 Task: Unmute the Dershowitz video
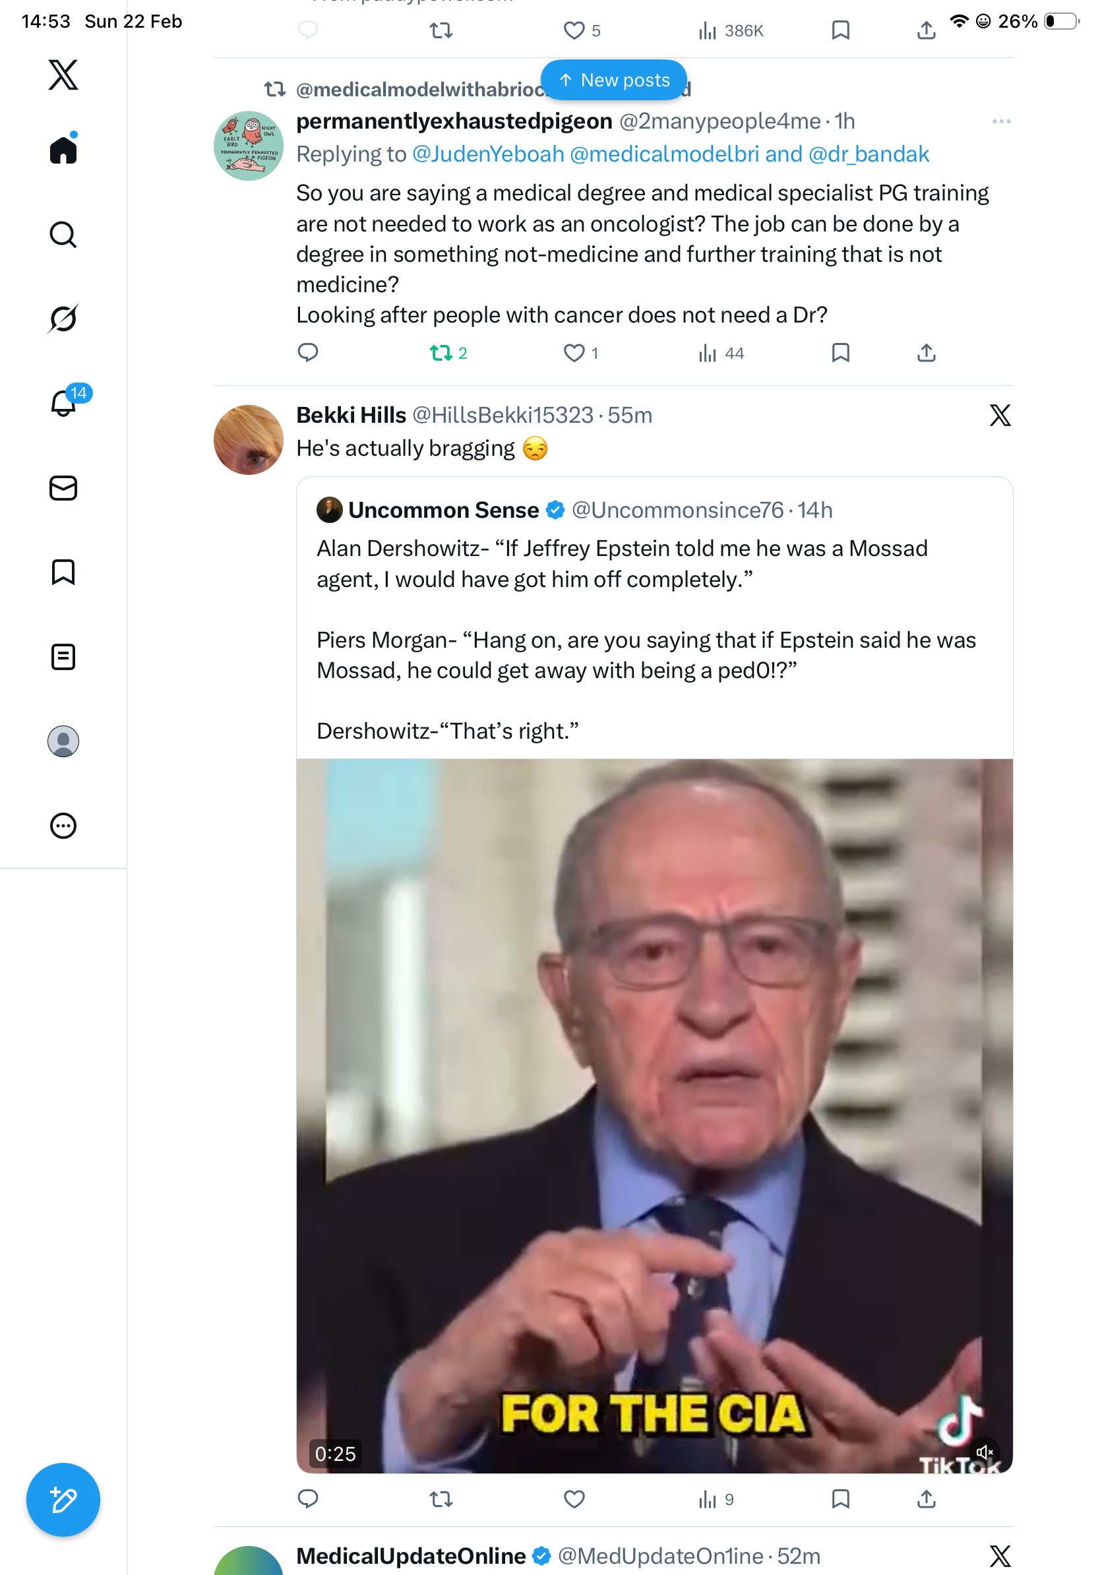coord(984,1452)
